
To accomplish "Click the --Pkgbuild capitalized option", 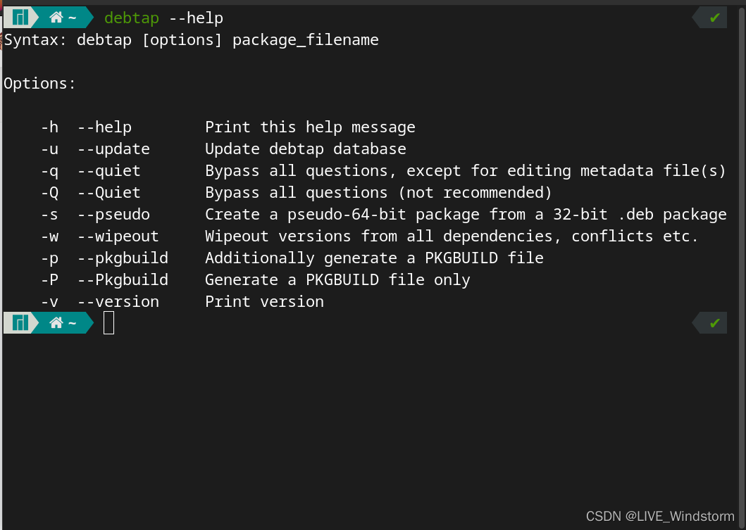I will 123,280.
